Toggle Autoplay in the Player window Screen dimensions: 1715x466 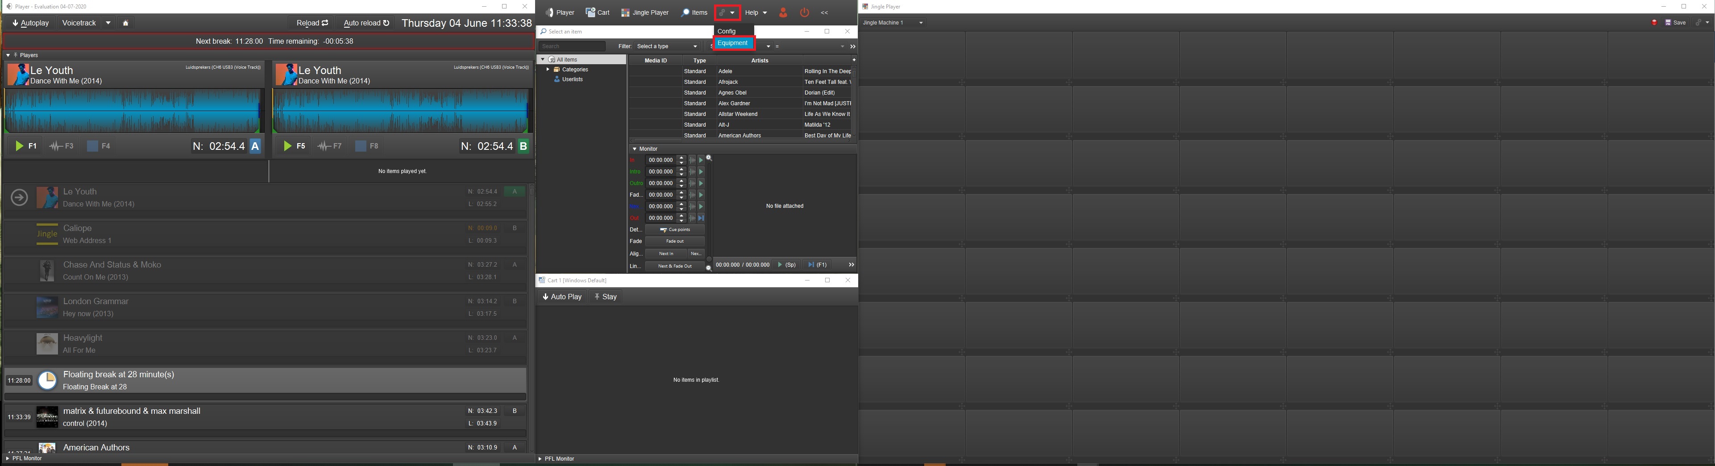(31, 23)
